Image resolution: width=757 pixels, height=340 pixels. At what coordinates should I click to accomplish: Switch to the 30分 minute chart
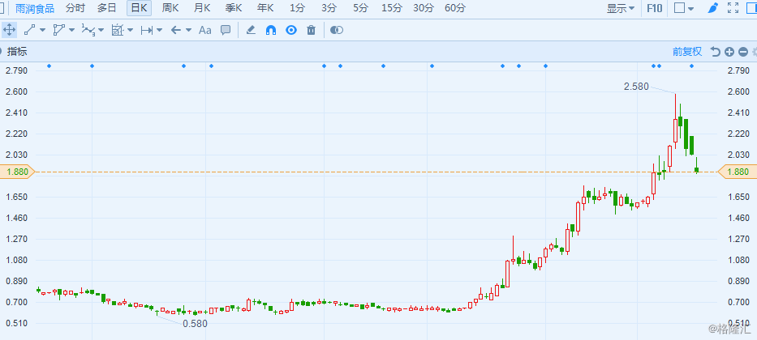click(x=424, y=8)
